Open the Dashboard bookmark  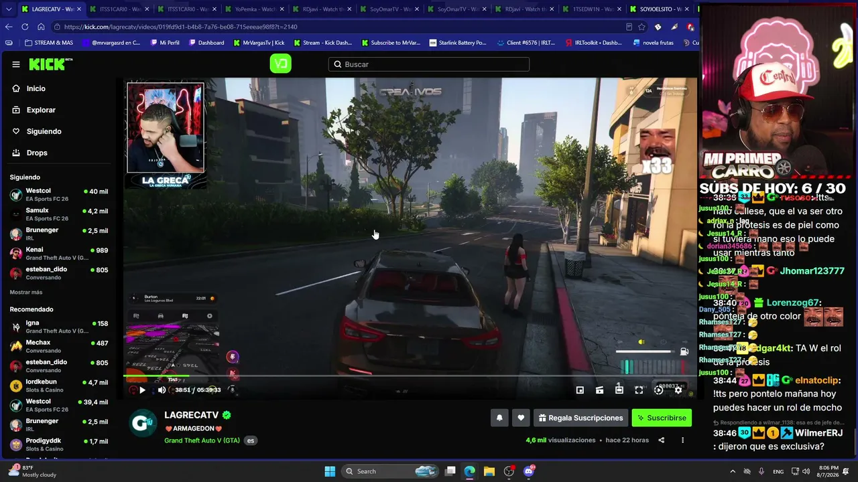(206, 43)
